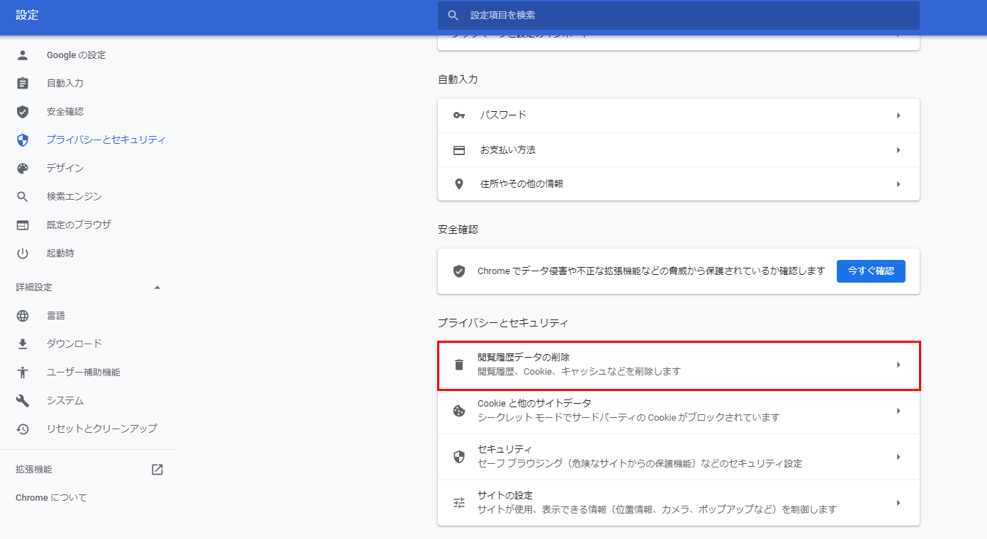Collapse the 詳細設定 section in sidebar
Image resolution: width=987 pixels, height=539 pixels.
pyautogui.click(x=157, y=288)
